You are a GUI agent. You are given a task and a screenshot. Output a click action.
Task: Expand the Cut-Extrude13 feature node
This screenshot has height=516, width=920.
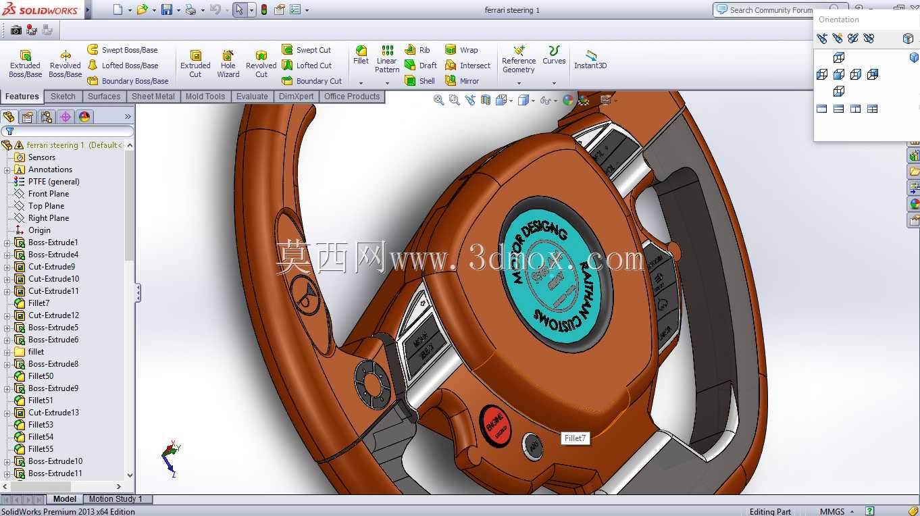point(7,413)
